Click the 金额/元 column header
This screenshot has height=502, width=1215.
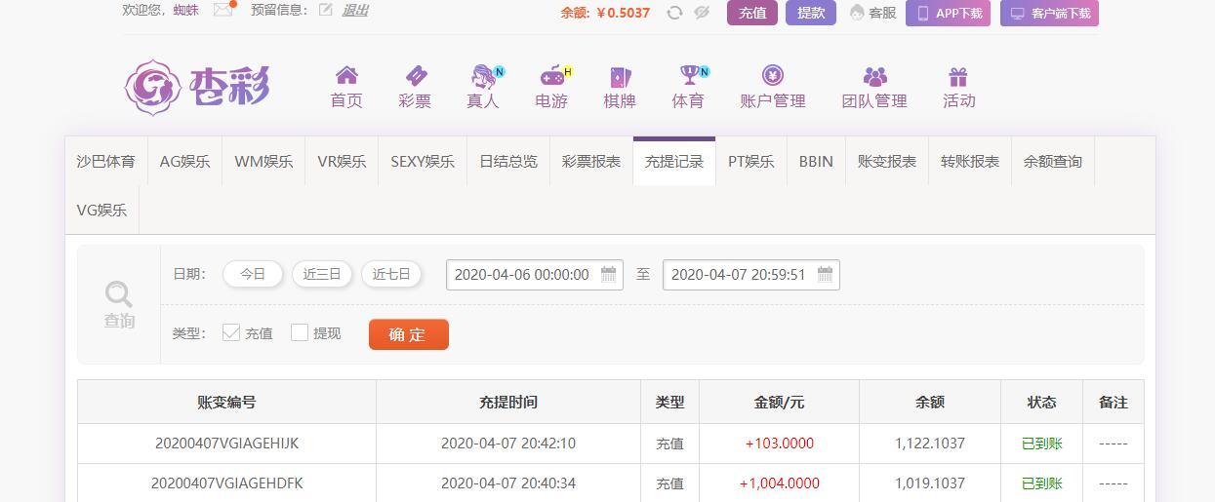point(780,402)
